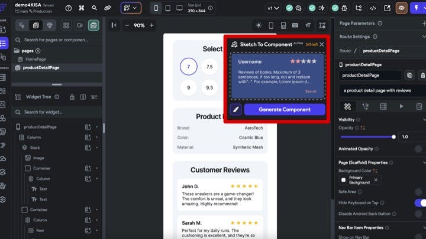
Task: Click the text size icon on canvas toolbar
Action: coord(308,25)
